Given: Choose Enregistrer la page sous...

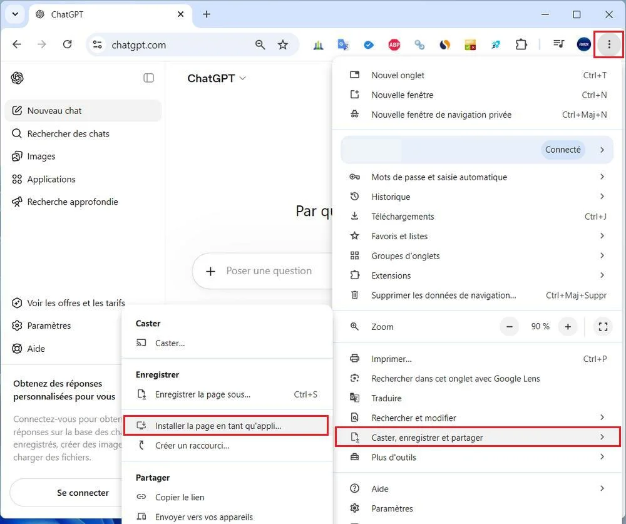Looking at the screenshot, I should (x=227, y=394).
